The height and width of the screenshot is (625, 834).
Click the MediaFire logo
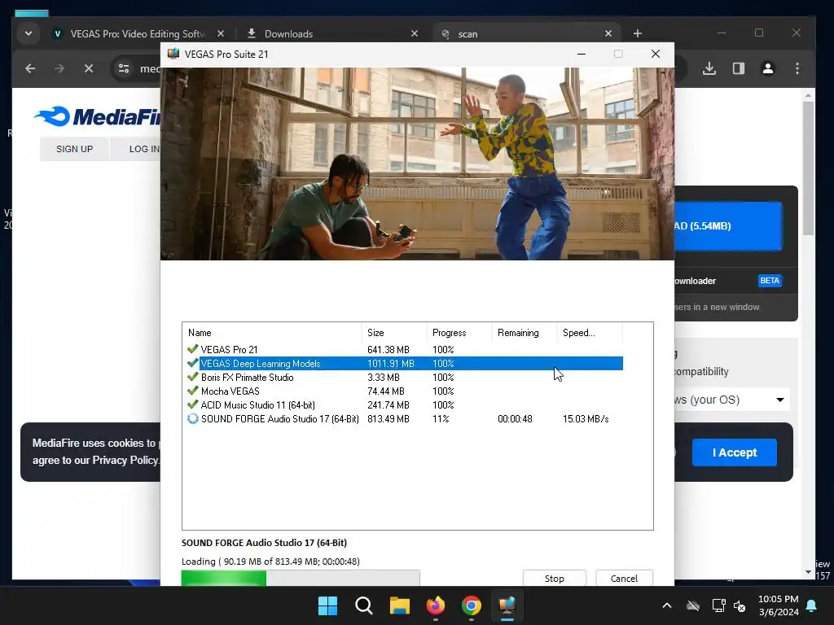pos(98,116)
